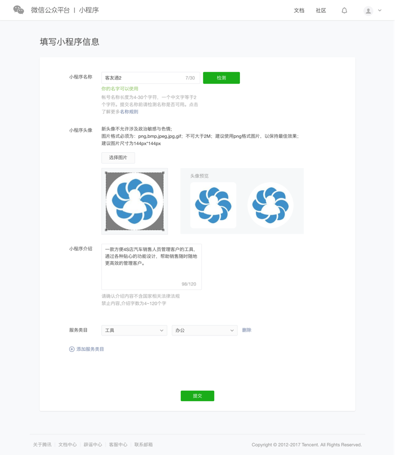Screen dimensions: 395x455
Task: Click the avatar crop image area
Action: (x=135, y=201)
